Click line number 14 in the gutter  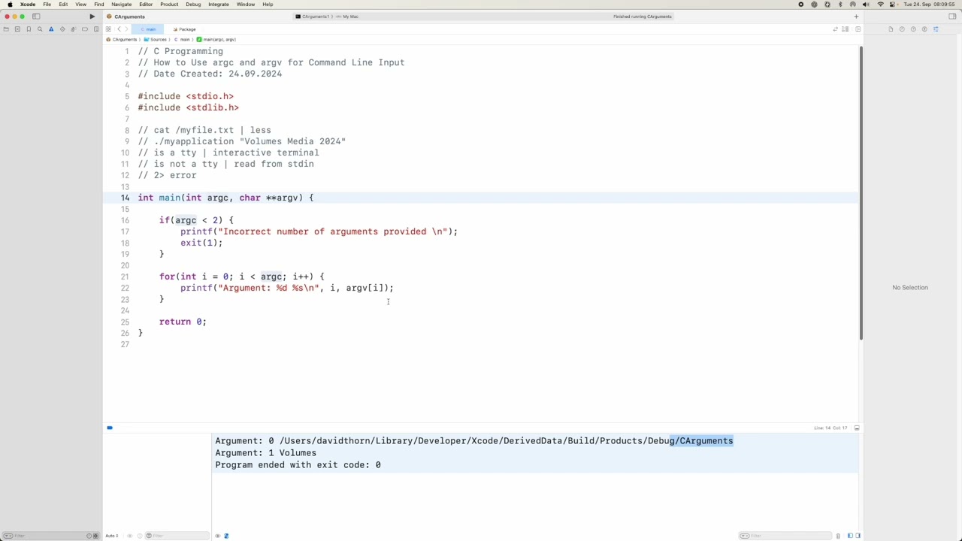[124, 198]
